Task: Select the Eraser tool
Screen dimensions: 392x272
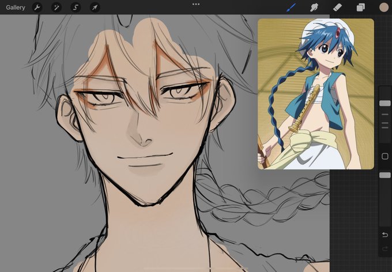Action: [x=337, y=7]
